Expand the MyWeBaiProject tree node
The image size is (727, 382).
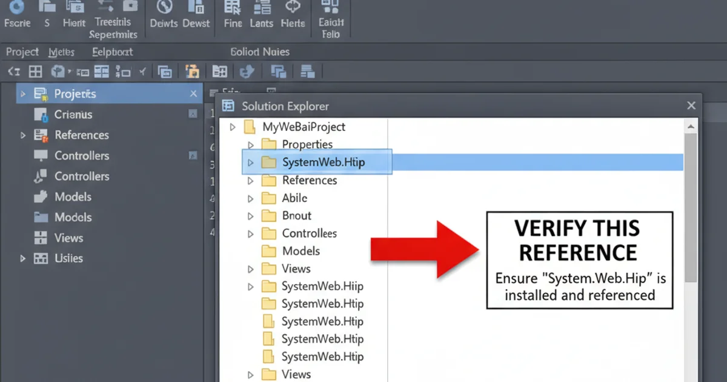pos(232,127)
